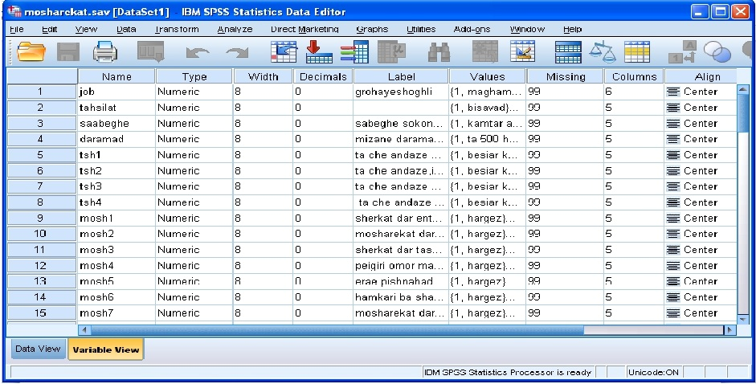Select row header number 9

click(x=39, y=218)
